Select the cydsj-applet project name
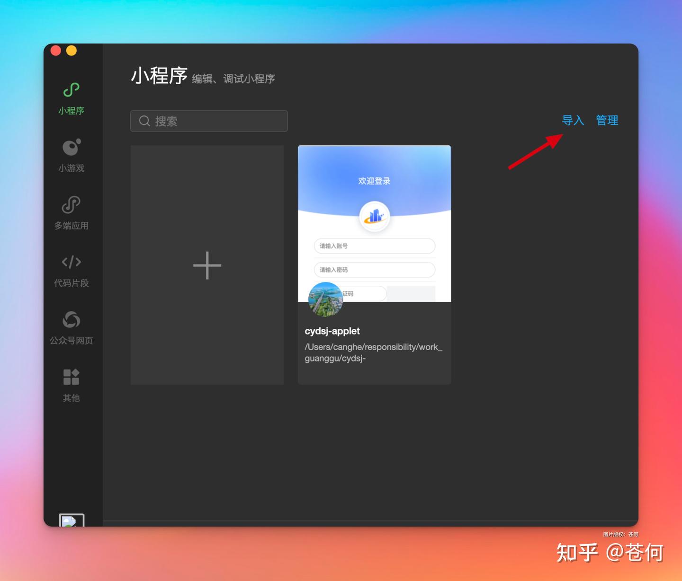Viewport: 682px width, 581px height. click(332, 331)
